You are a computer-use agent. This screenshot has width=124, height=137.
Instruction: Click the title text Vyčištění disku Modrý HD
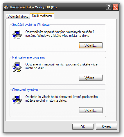click(x=33, y=7)
